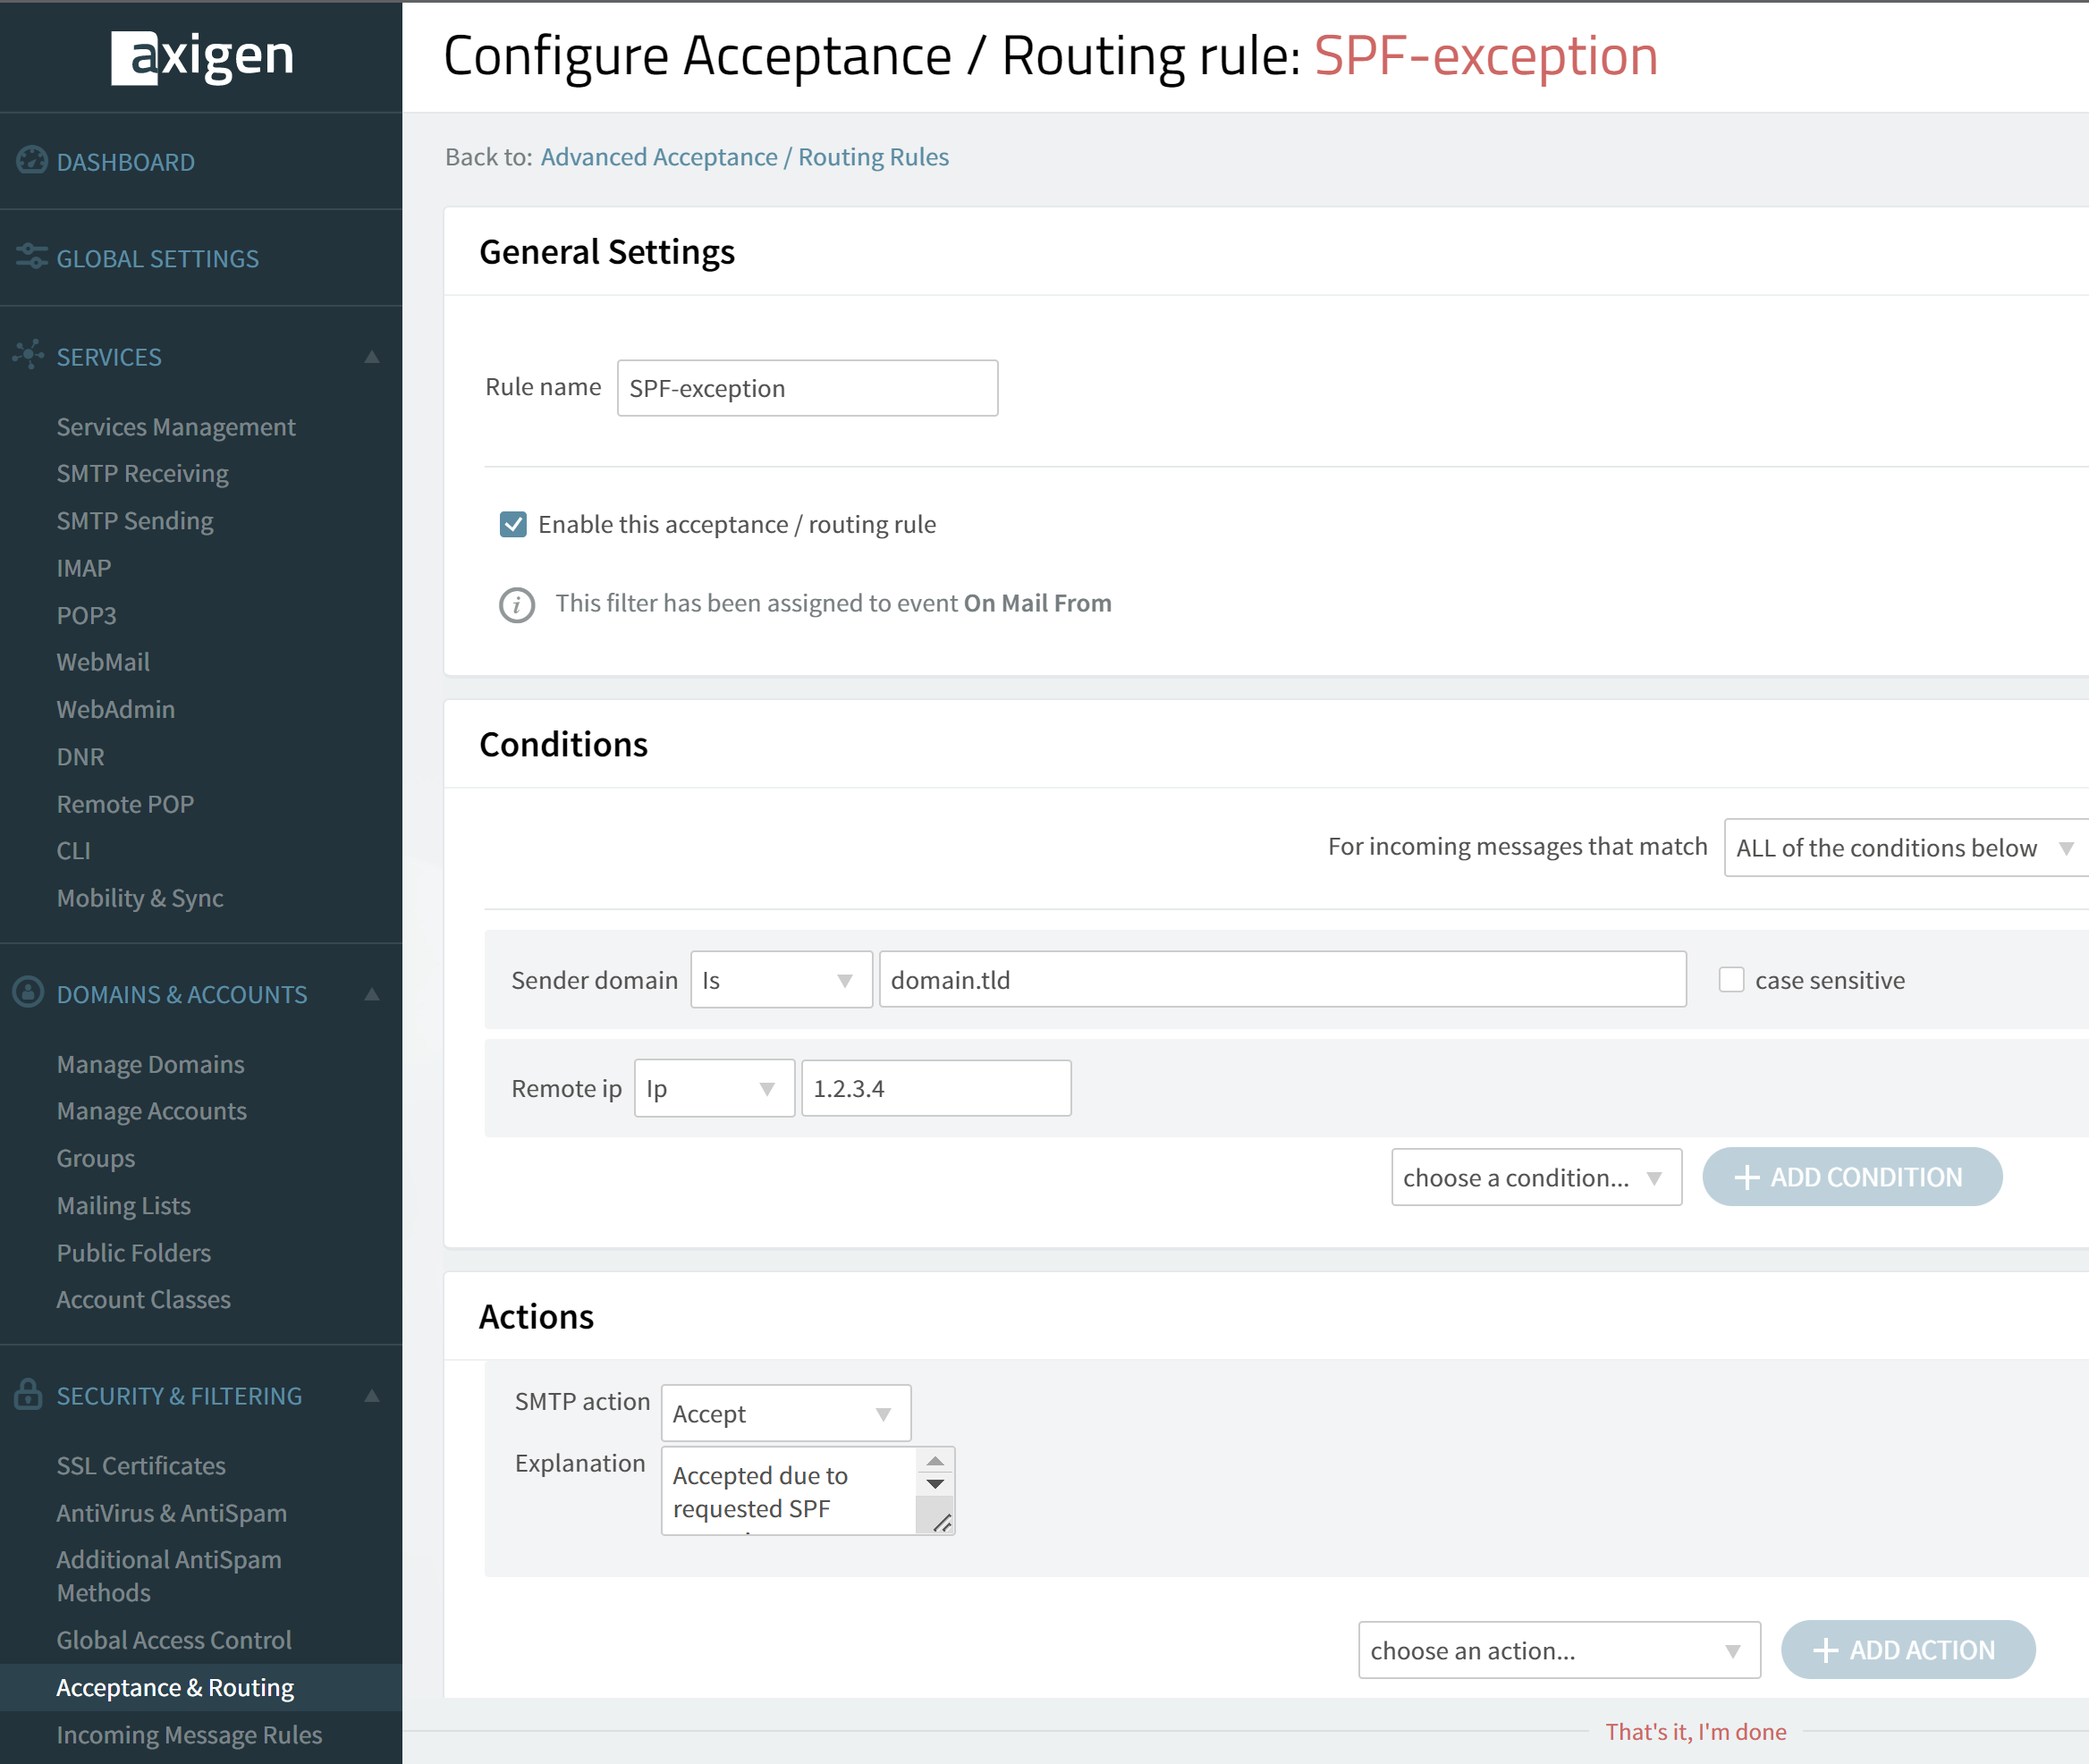The image size is (2089, 1764).
Task: Click the ADD CONDITION button
Action: click(x=1852, y=1177)
